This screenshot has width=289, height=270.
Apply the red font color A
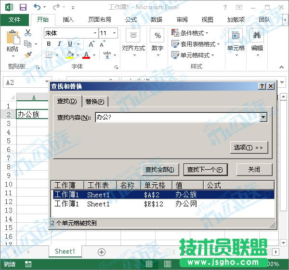(86, 55)
